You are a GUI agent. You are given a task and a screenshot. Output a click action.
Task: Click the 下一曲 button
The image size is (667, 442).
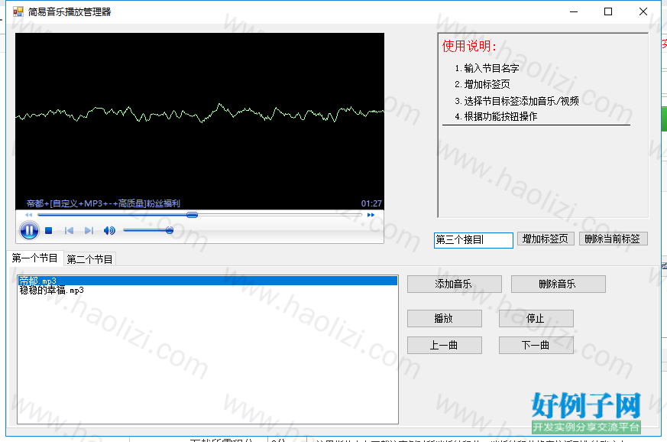pyautogui.click(x=536, y=346)
